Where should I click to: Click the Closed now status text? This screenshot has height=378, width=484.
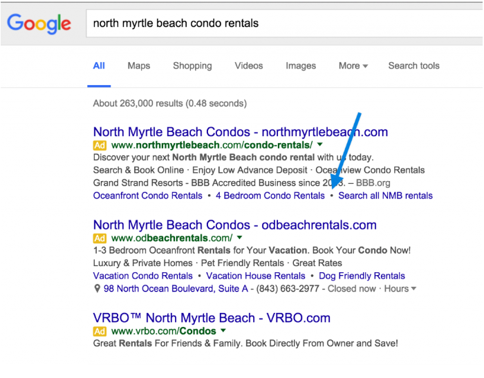pos(351,289)
